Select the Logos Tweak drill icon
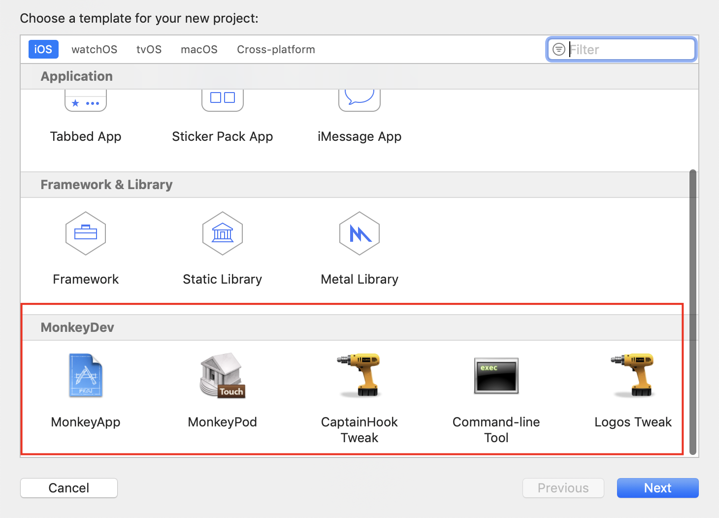 633,375
